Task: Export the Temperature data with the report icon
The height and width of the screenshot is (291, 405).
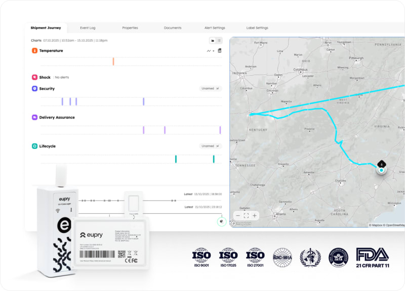Action: click(x=220, y=51)
